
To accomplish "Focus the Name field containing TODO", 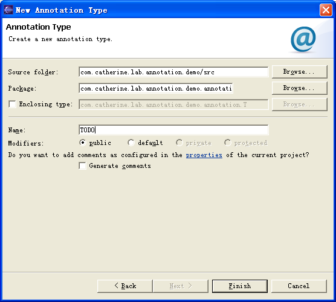I will pos(173,130).
